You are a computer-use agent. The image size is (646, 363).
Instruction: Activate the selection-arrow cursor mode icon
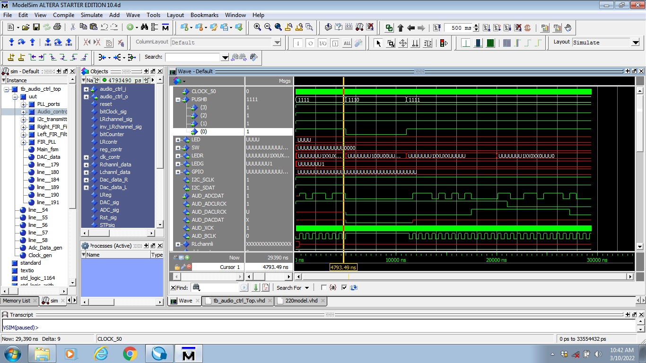379,43
